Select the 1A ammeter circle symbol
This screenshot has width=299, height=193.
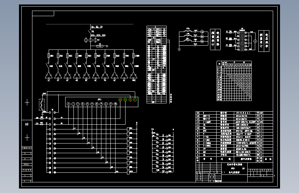202,32
